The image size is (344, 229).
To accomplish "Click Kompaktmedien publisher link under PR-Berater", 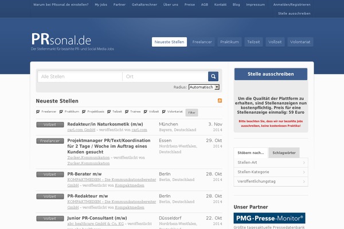I will [130, 185].
